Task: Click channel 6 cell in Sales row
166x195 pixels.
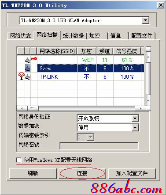Action: click(105, 68)
